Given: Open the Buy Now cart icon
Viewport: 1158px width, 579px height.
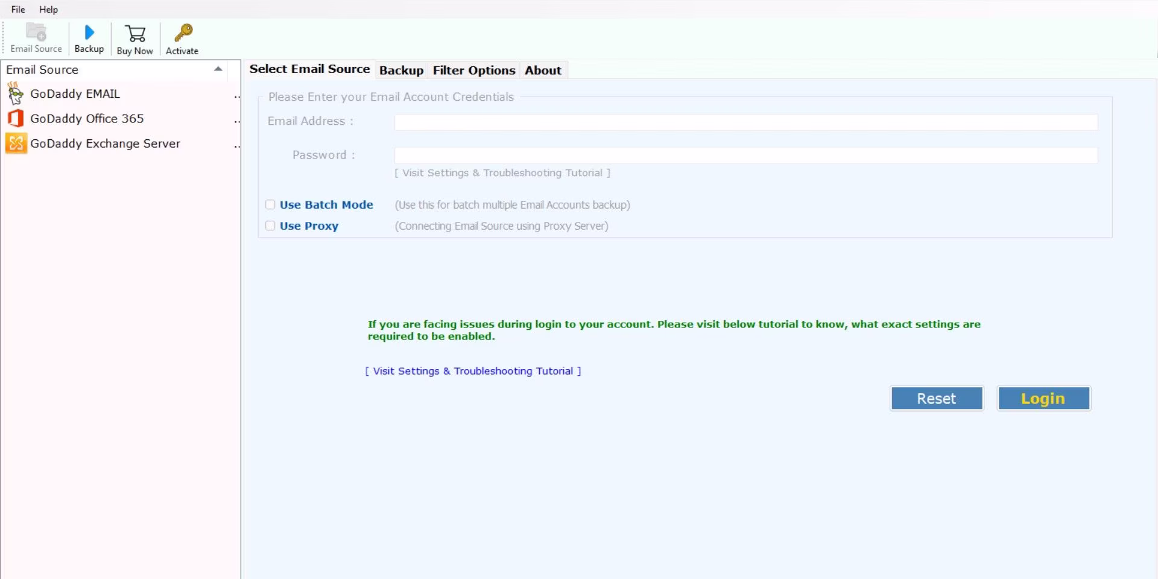Looking at the screenshot, I should pos(135,34).
